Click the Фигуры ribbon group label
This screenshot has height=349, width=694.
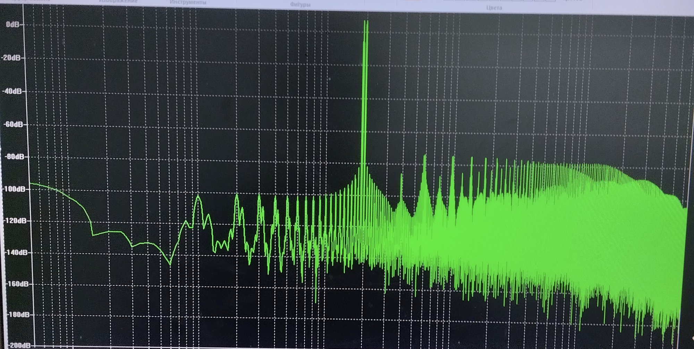(300, 5)
